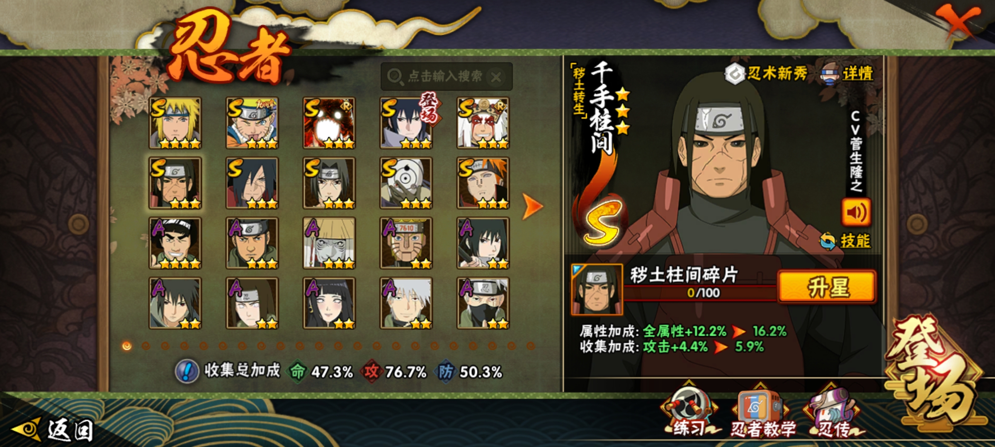The width and height of the screenshot is (995, 447).
Task: Switch skills with the 技能 swap icon
Action: point(845,241)
